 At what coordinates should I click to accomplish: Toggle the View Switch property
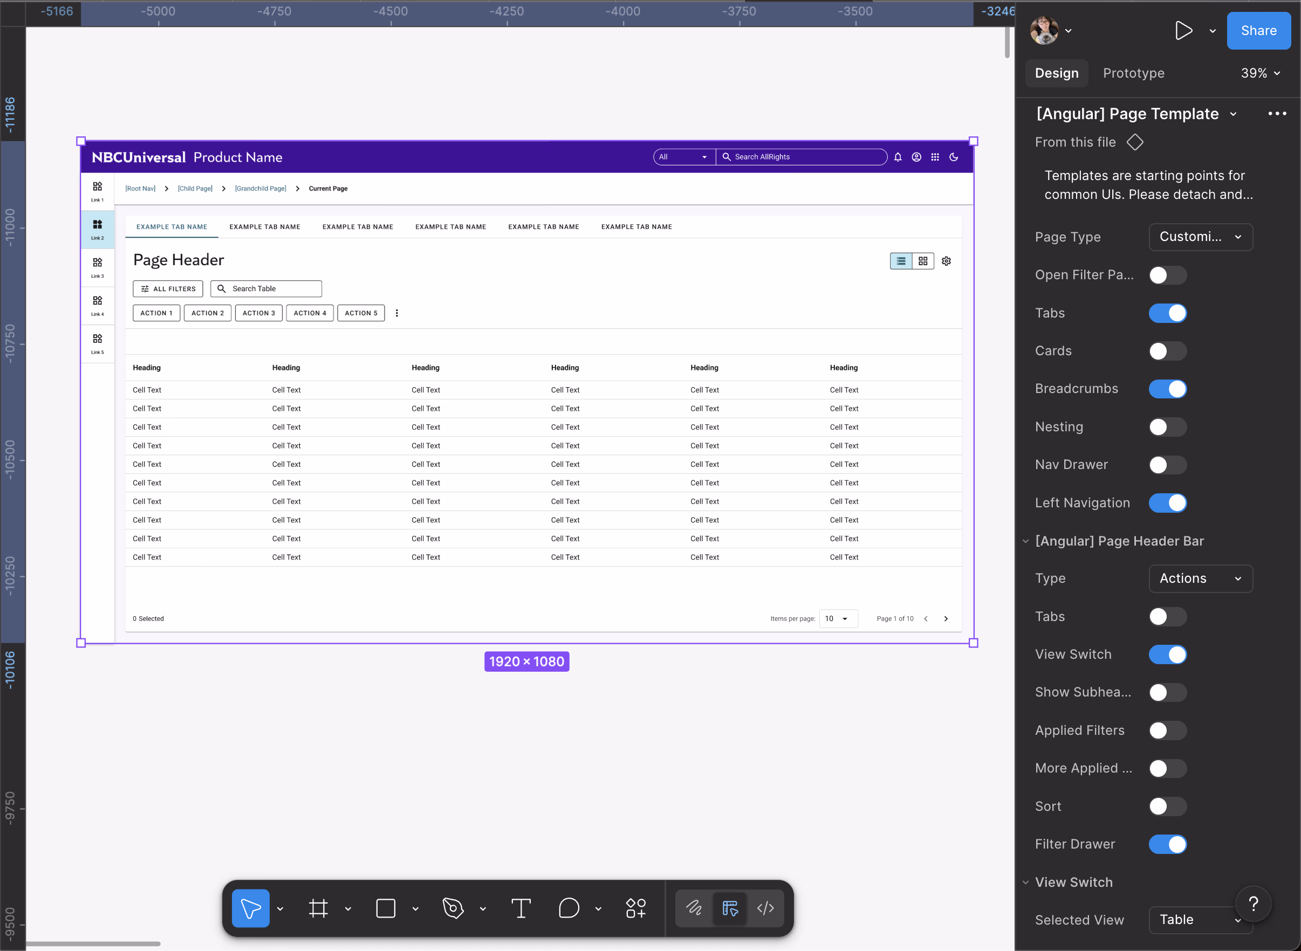[x=1167, y=654]
